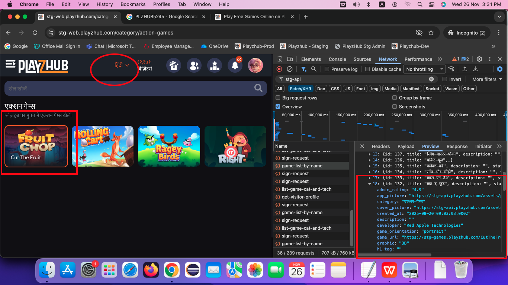508x285 pixels.
Task: Enable Big request rows checkbox
Action: click(x=278, y=98)
